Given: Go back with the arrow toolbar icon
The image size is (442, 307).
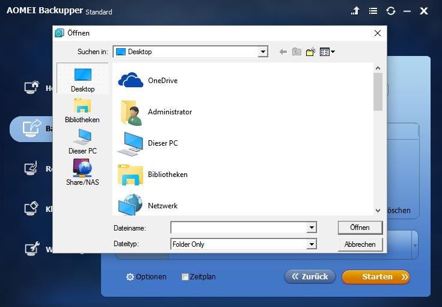Looking at the screenshot, I should (283, 52).
